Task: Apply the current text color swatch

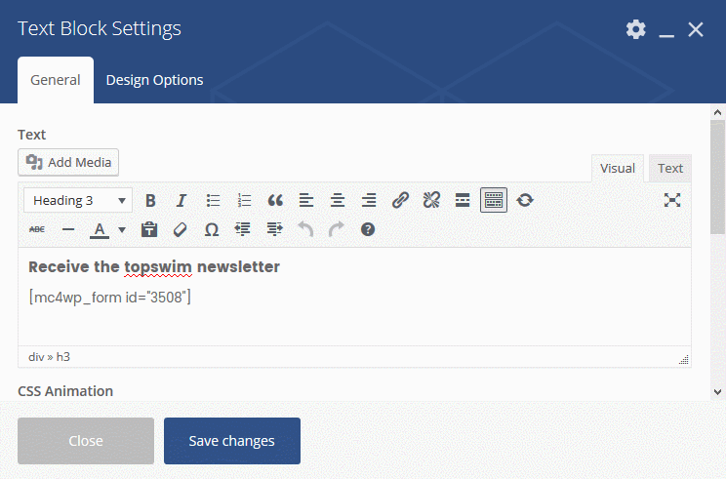Action: pos(100,230)
